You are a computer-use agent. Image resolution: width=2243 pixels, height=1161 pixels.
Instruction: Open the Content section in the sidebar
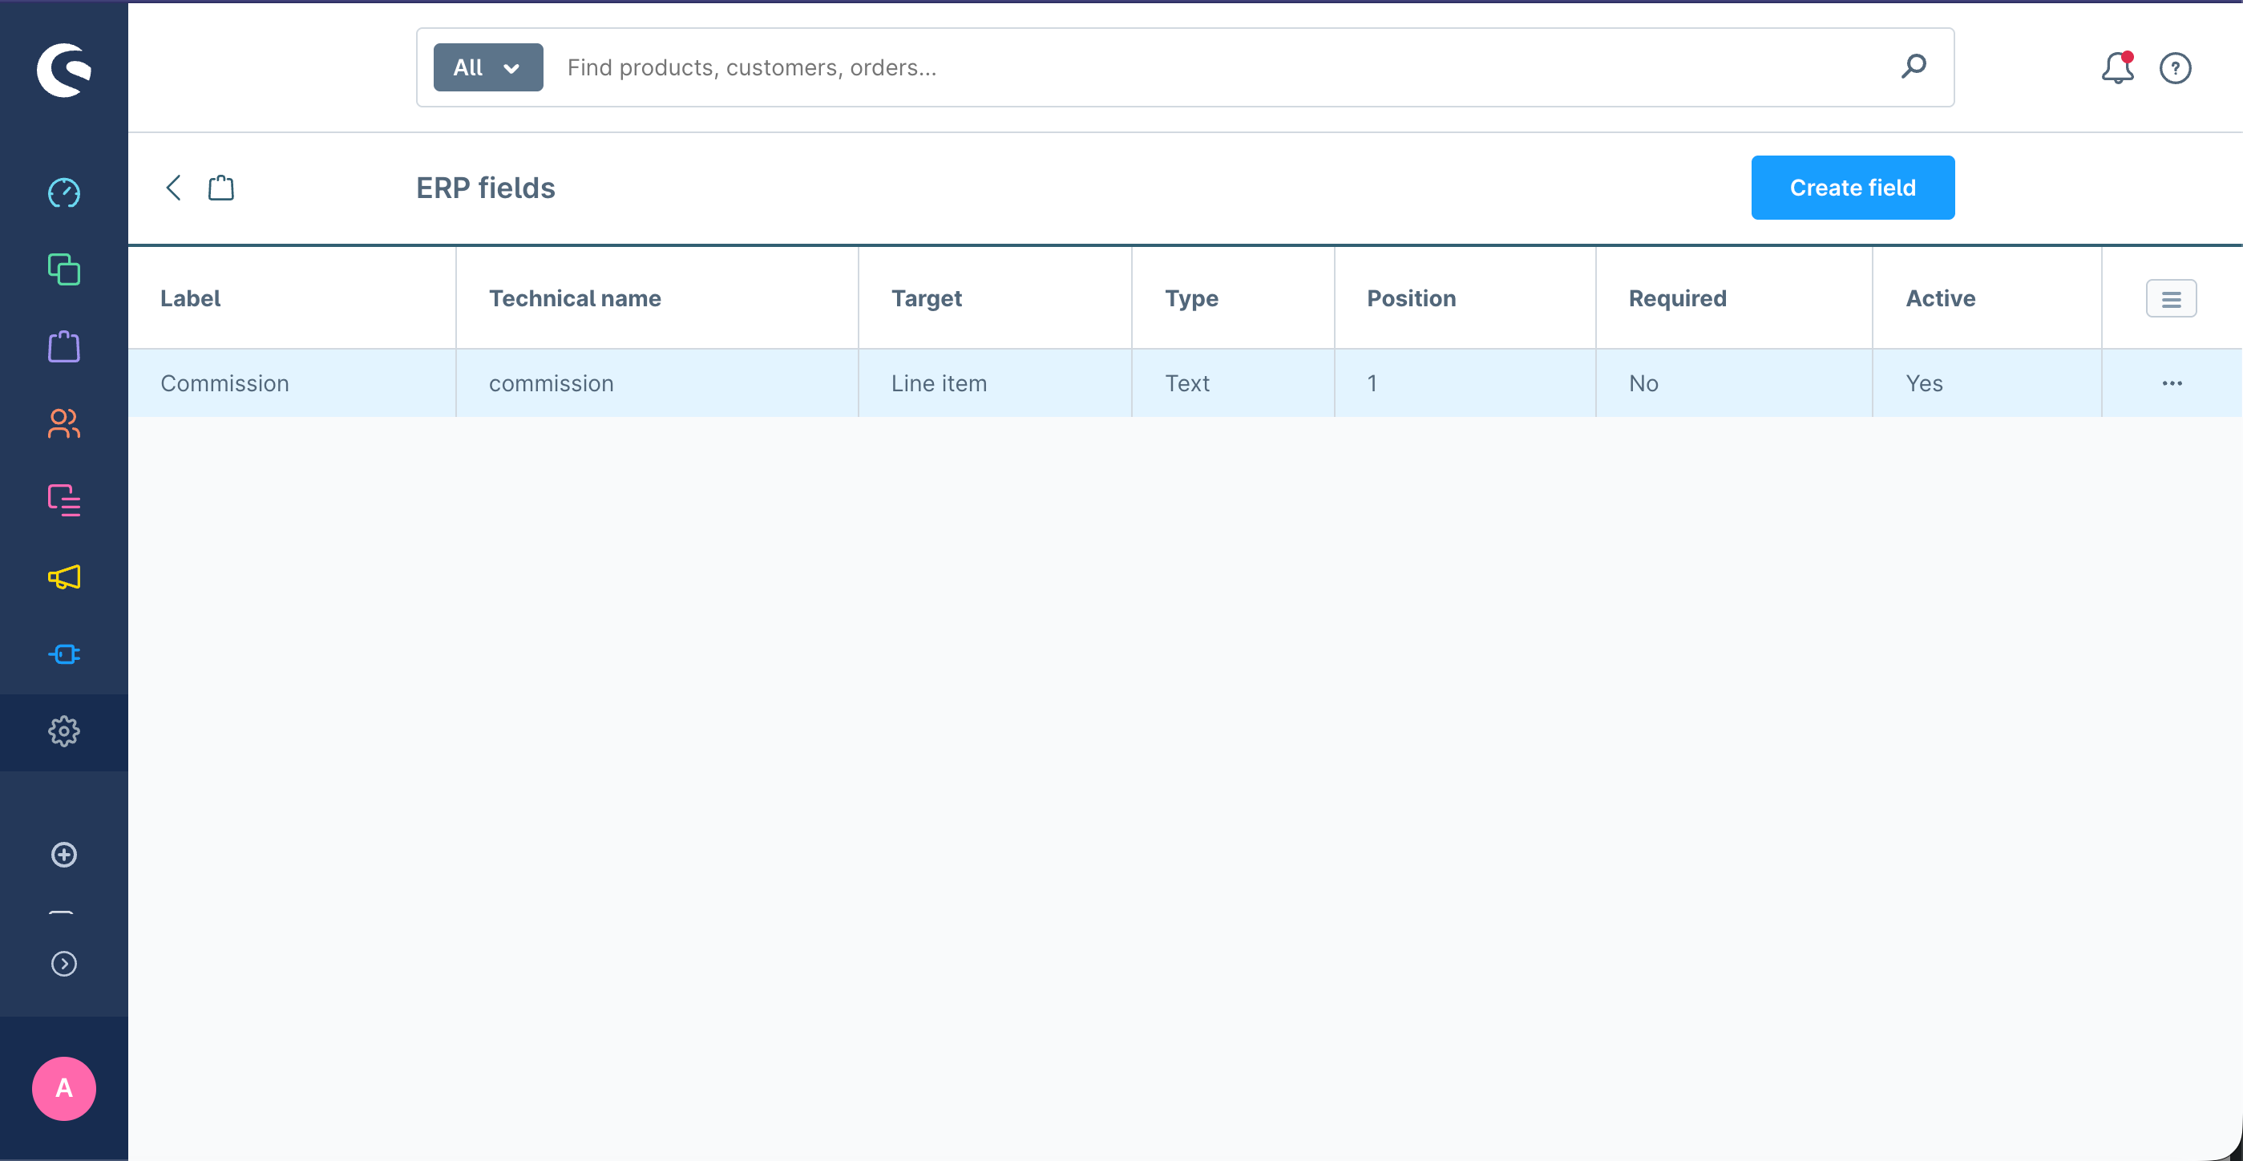point(63,500)
